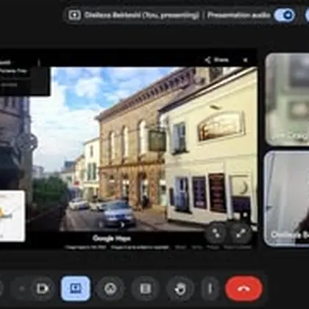Turn on captions in the call bar
309x309 pixels.
pos(146,288)
